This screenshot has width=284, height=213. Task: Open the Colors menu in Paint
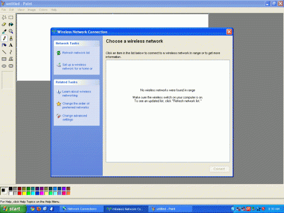pyautogui.click(x=43, y=10)
